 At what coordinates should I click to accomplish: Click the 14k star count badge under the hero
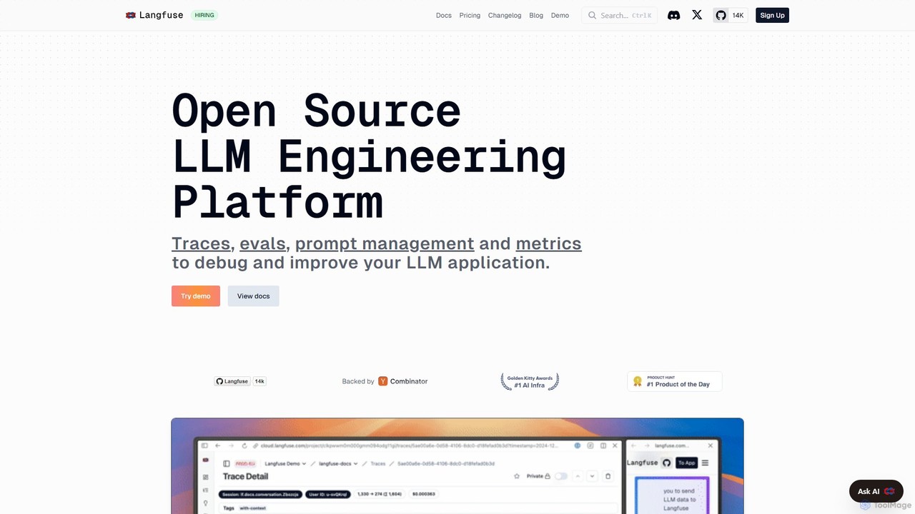pyautogui.click(x=260, y=381)
